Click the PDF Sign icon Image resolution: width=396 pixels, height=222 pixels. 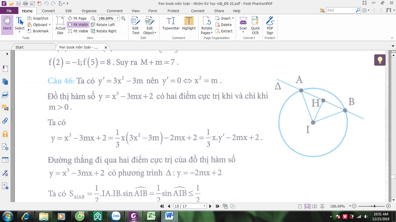pyautogui.click(x=270, y=25)
